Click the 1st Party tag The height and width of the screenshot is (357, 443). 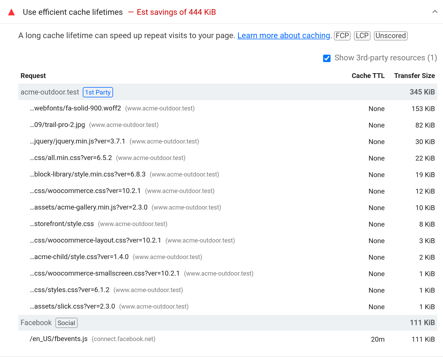coord(98,92)
